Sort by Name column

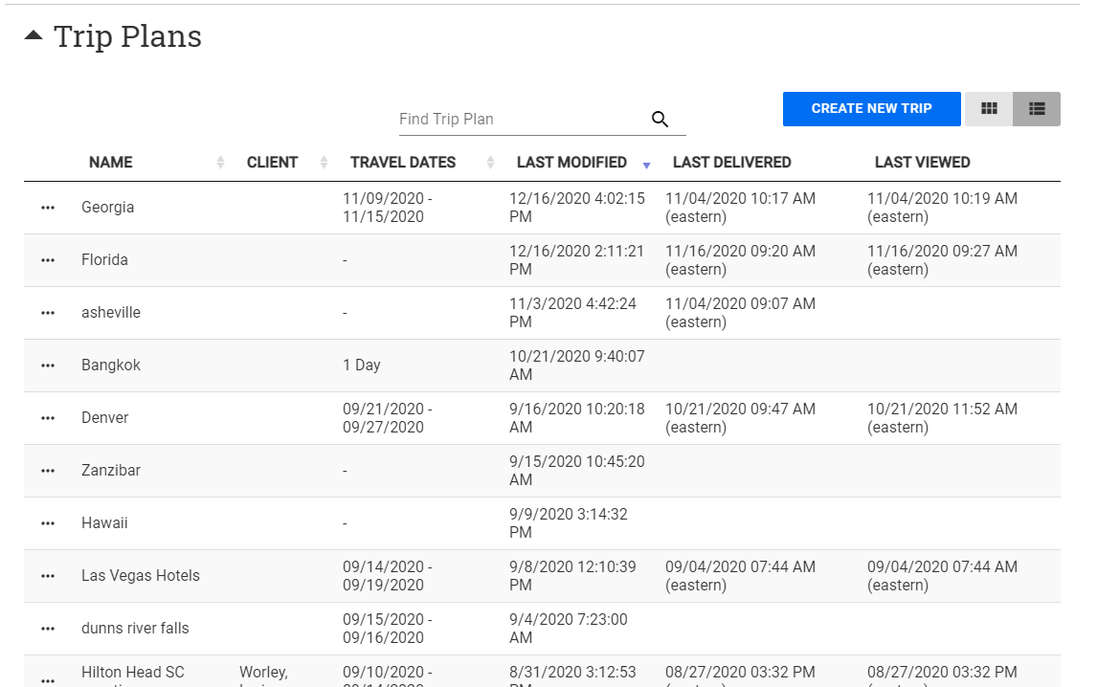[x=111, y=163]
